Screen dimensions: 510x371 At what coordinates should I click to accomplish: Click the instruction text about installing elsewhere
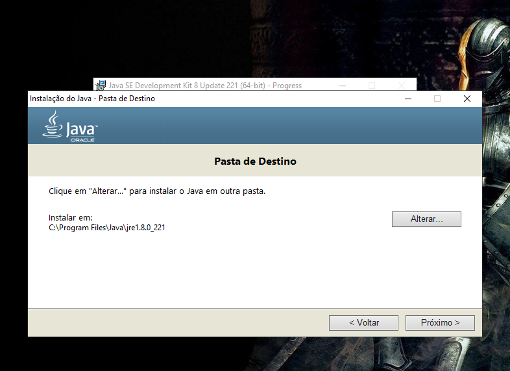click(x=157, y=191)
